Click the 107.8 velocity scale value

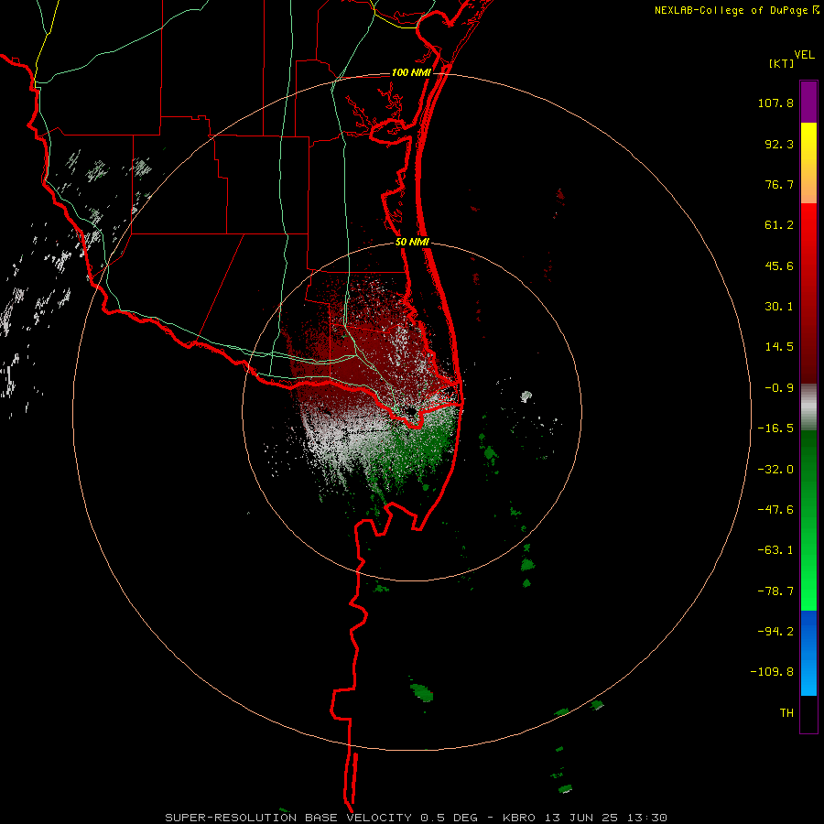point(775,103)
